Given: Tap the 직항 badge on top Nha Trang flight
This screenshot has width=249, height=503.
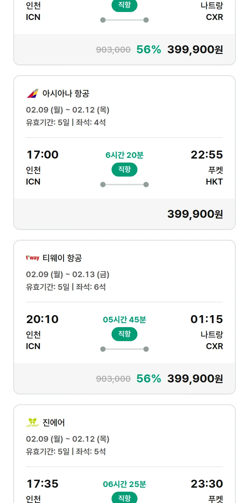Looking at the screenshot, I should [x=124, y=6].
